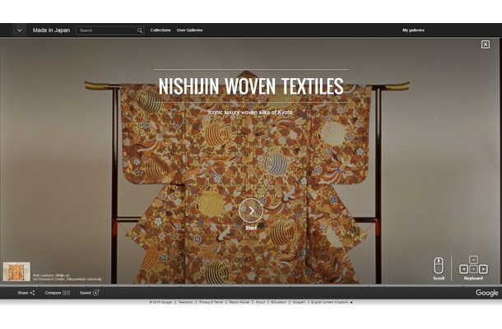The width and height of the screenshot is (502, 329).
Task: Expand the English (United Kingdom) language selector
Action: tap(330, 302)
